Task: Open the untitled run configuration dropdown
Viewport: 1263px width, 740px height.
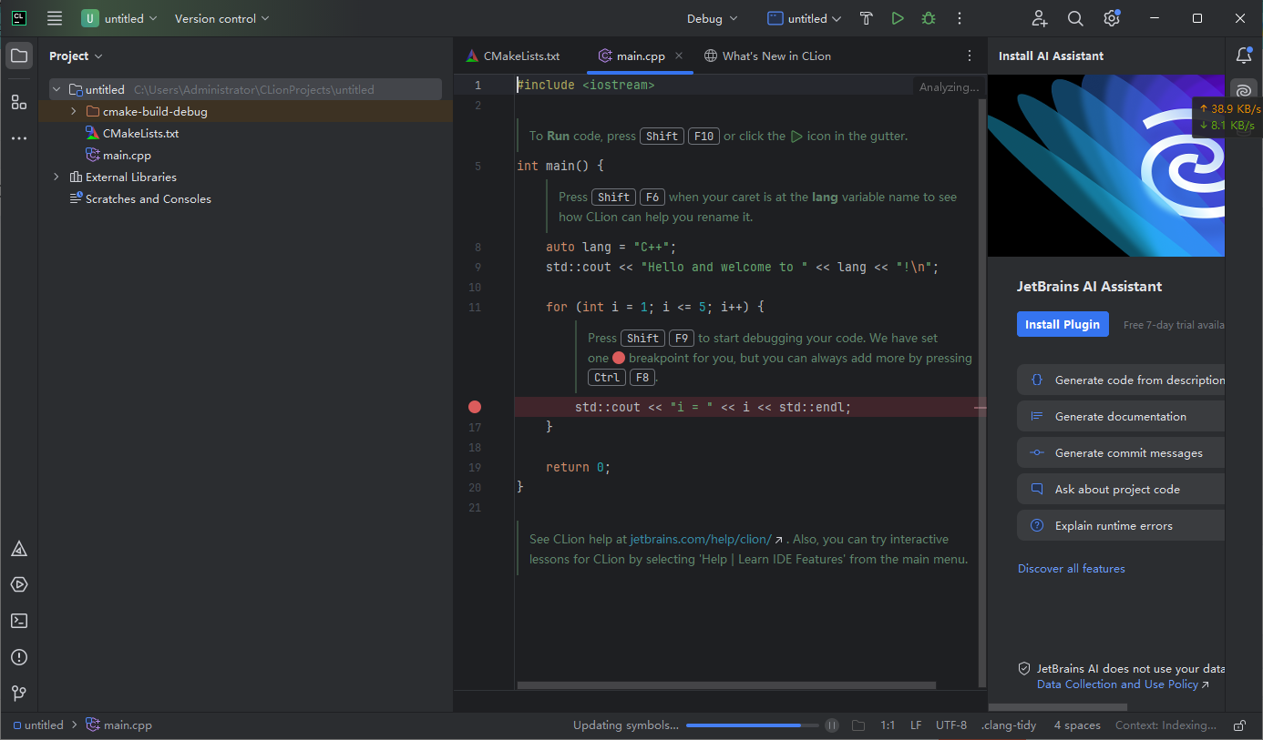Action: coord(805,18)
